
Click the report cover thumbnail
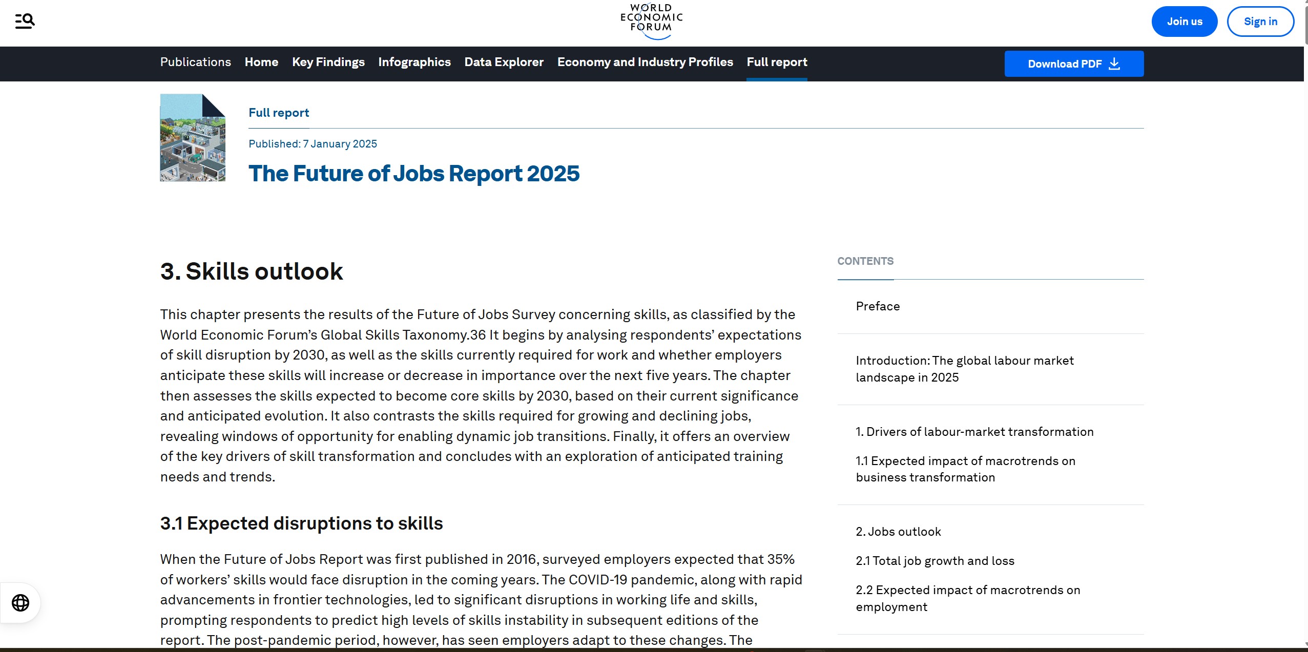pyautogui.click(x=193, y=137)
